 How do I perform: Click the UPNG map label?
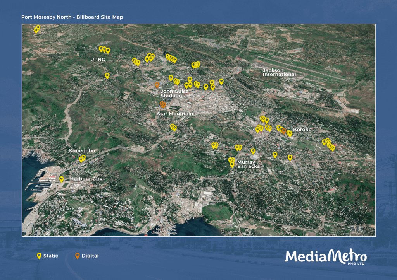[x=97, y=60]
